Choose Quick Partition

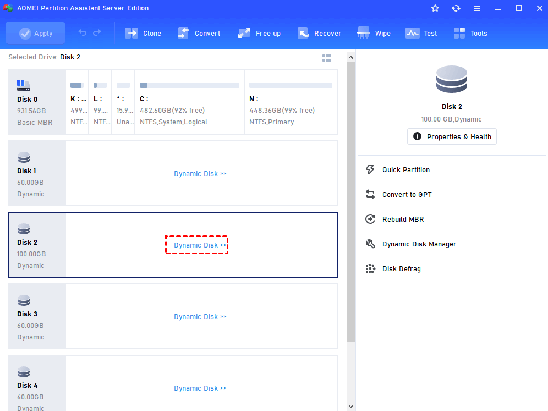405,170
